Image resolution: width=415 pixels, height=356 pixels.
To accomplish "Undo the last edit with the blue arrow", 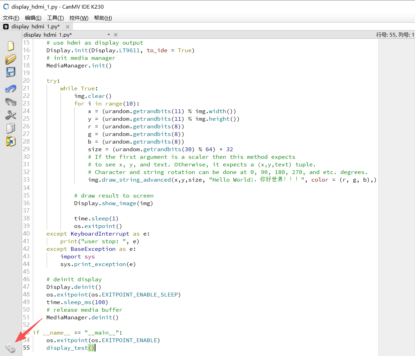I will tap(11, 89).
